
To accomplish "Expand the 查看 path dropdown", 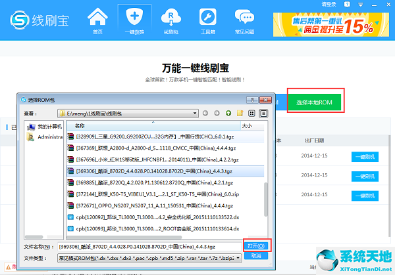I will 195,114.
